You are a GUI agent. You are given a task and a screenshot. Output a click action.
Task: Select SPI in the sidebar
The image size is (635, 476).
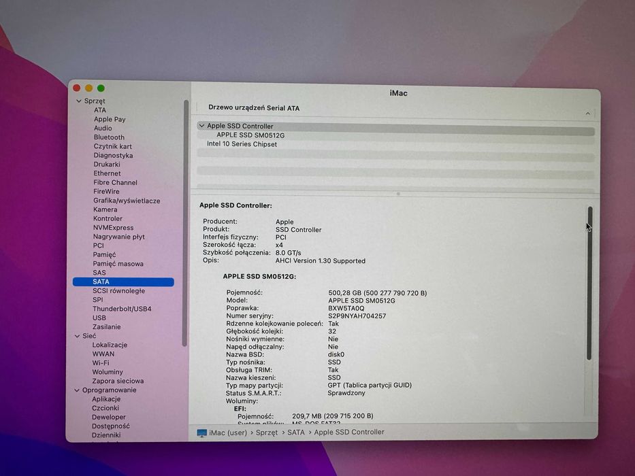click(x=97, y=300)
